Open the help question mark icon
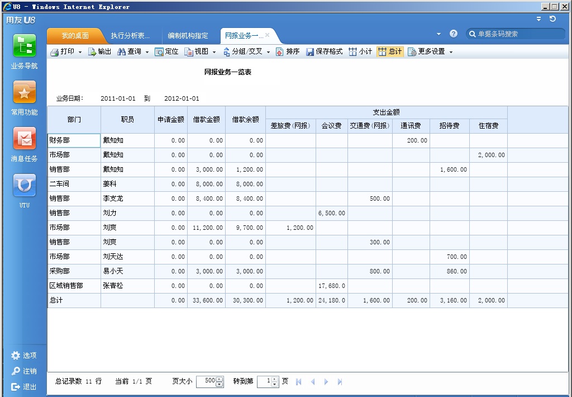The image size is (572, 397). pos(454,34)
